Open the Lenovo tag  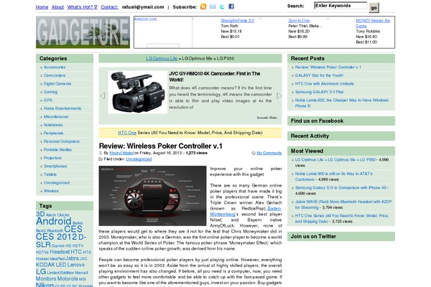point(76,265)
